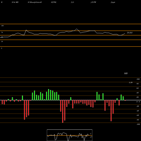The image size is (141, 141).
Task: Click the MR right-axis label -40
Action: click(x=138, y=111)
